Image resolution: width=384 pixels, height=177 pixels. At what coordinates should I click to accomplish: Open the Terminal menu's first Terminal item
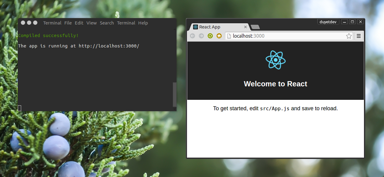[x=52, y=23]
